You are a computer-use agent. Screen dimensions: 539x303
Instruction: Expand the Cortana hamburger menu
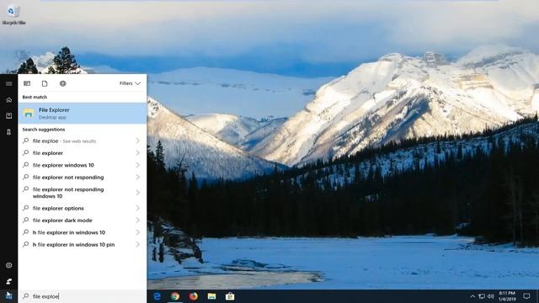tap(9, 83)
